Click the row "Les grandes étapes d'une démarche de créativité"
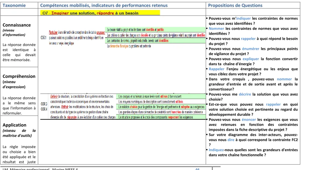 coord(161,112)
